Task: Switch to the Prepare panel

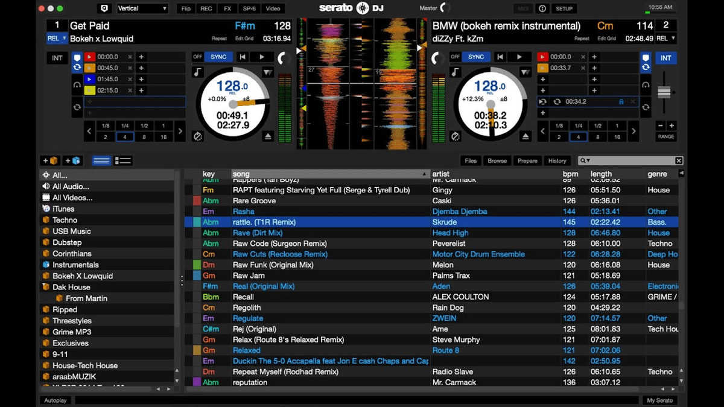Action: pos(527,160)
